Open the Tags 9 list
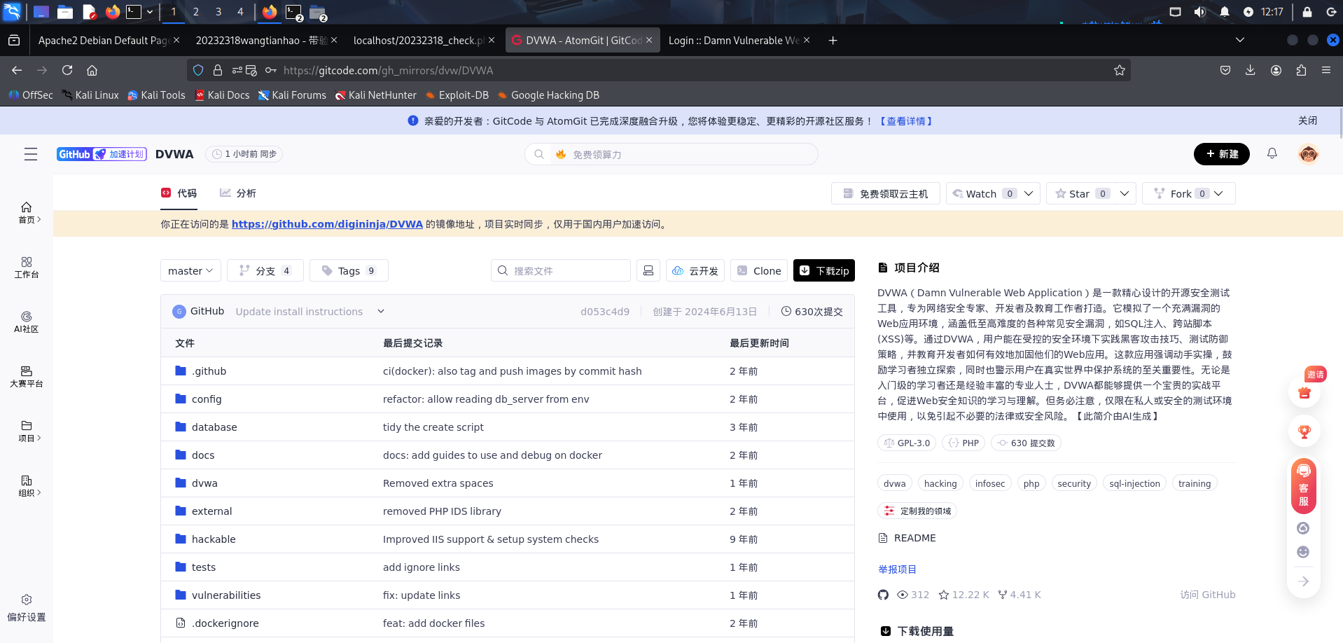 coord(349,270)
